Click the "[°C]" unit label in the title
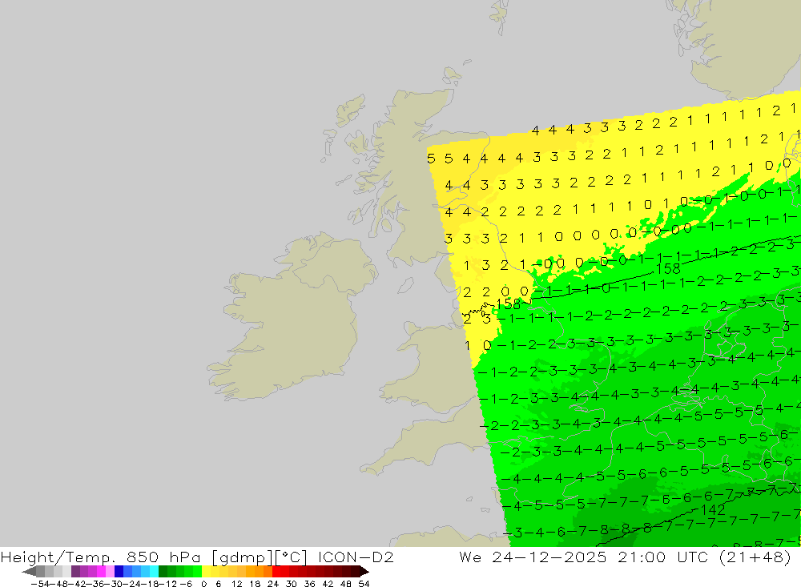This screenshot has height=587, width=801. (x=292, y=557)
